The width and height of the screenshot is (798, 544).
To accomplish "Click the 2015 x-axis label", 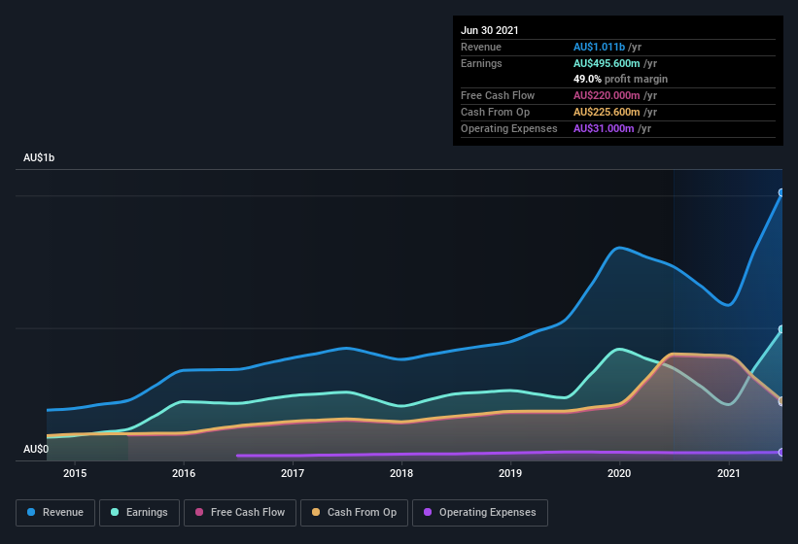I will (75, 473).
